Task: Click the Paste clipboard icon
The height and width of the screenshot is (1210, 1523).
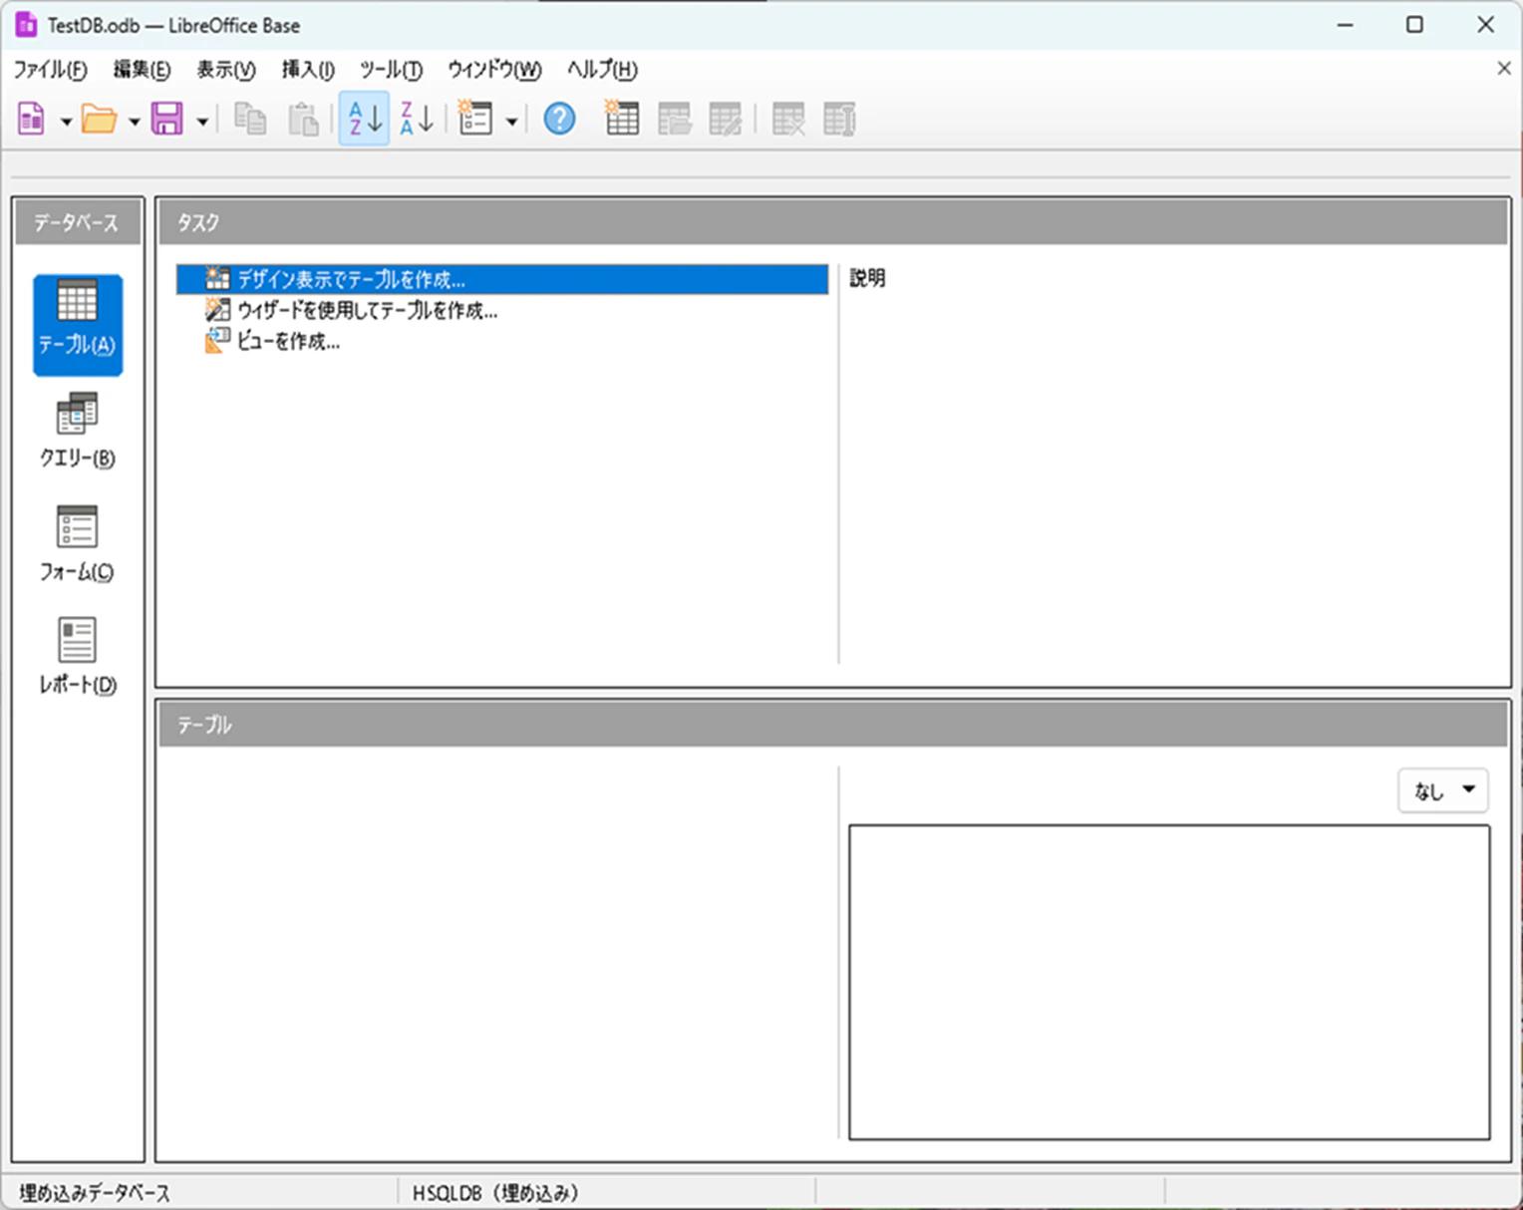Action: 303,120
